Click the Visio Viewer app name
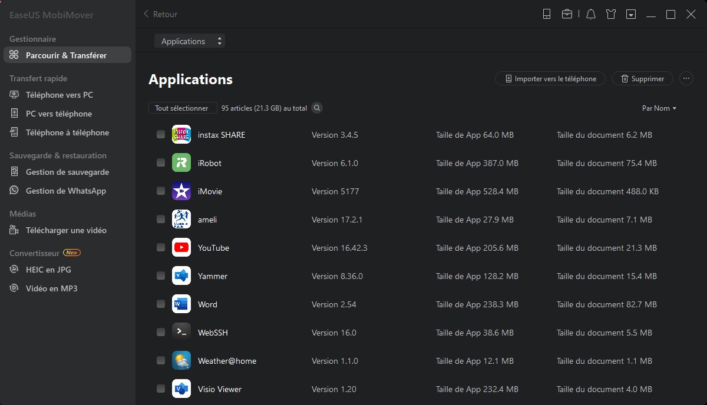Image resolution: width=707 pixels, height=405 pixels. click(x=220, y=389)
